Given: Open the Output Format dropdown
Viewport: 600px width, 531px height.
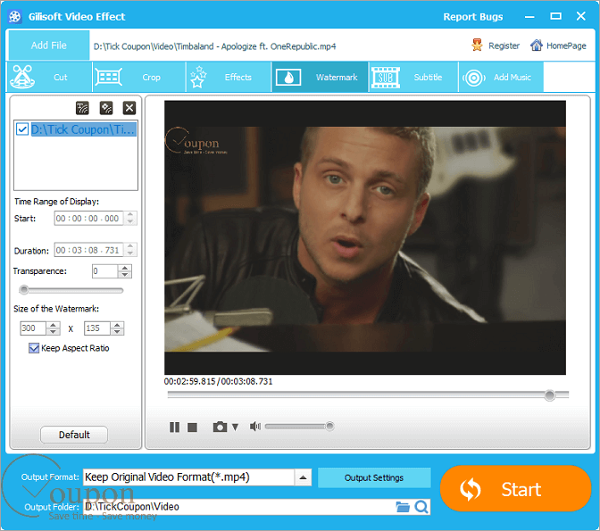Looking at the screenshot, I should [x=303, y=477].
